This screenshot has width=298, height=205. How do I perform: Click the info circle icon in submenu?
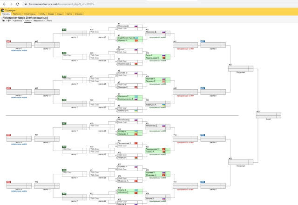point(8,21)
